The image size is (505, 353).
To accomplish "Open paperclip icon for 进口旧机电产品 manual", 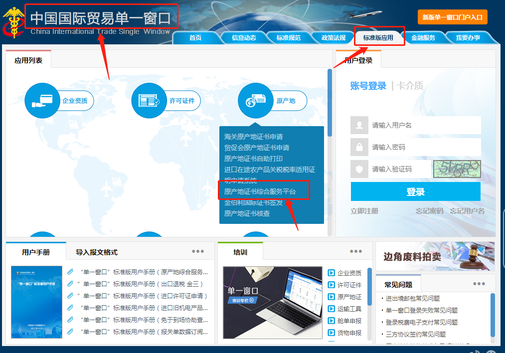I will (70, 308).
